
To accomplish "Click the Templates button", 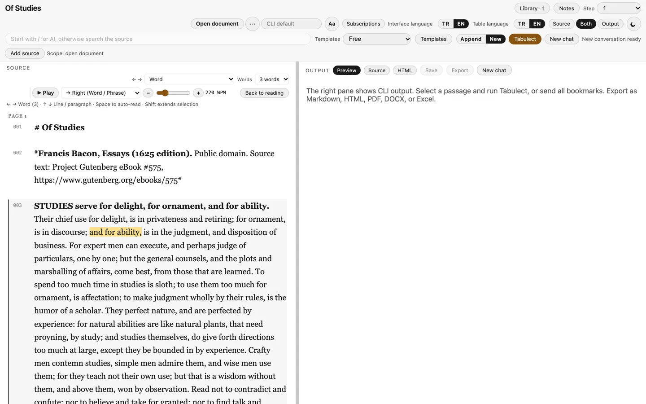I will click(433, 39).
